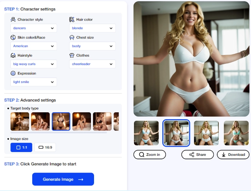Open the Expression dropdown showing light smile
Viewport: 251px width, 191px height.
33,82
